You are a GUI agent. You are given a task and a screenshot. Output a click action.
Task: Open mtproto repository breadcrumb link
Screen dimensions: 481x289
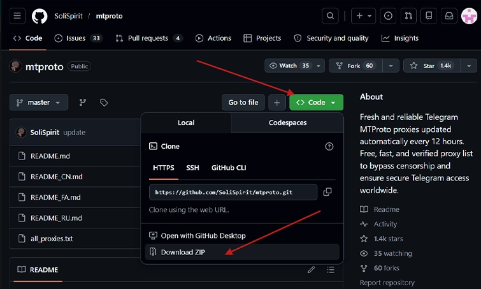click(109, 16)
